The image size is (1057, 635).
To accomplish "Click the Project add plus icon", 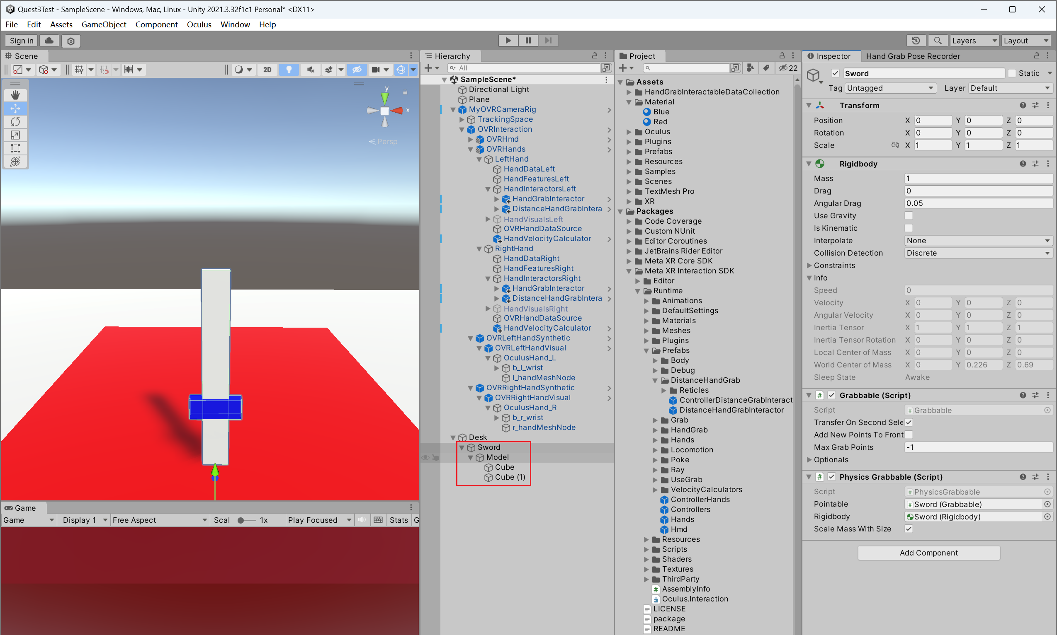I will click(623, 68).
